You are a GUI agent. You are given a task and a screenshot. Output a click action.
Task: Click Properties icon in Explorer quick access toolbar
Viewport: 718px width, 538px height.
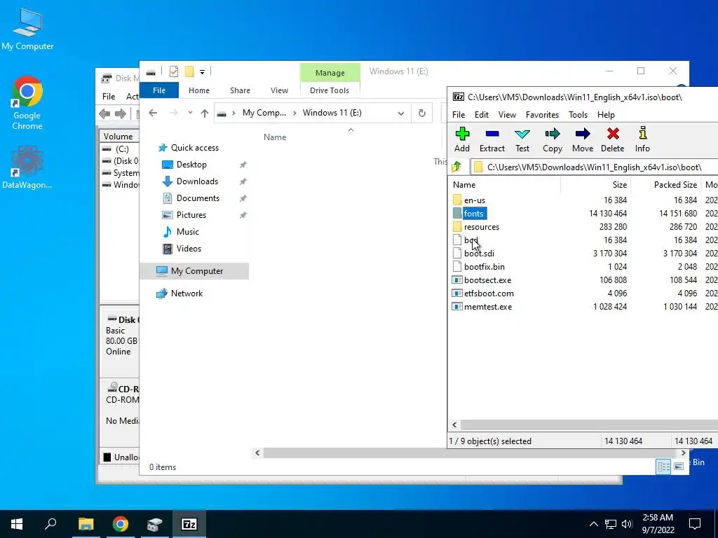tap(174, 71)
